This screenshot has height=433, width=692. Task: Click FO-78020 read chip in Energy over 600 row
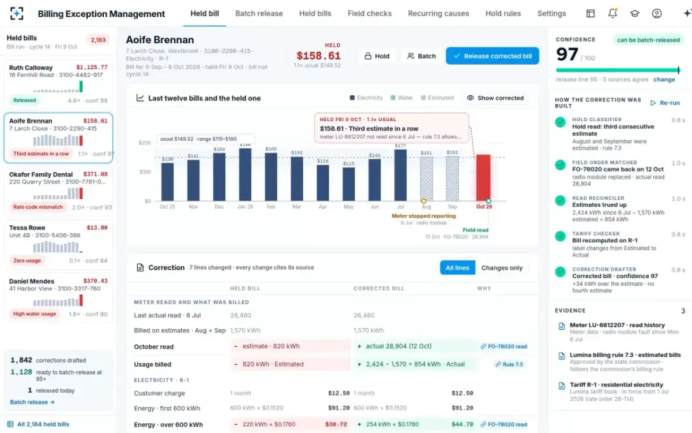503,424
